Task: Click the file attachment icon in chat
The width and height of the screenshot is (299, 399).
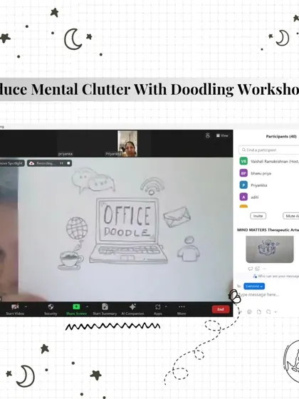Action: (x=259, y=312)
